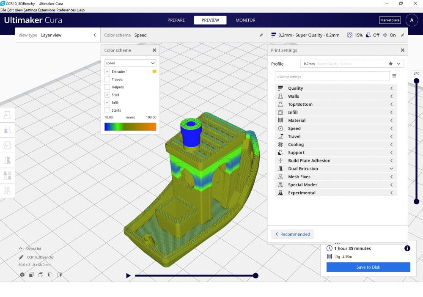423x297 pixels.
Task: Go back to Recommended settings
Action: tap(292, 234)
